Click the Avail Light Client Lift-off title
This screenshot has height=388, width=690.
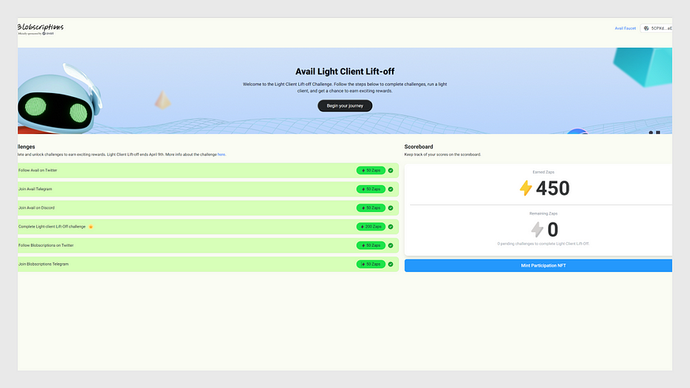coord(345,71)
